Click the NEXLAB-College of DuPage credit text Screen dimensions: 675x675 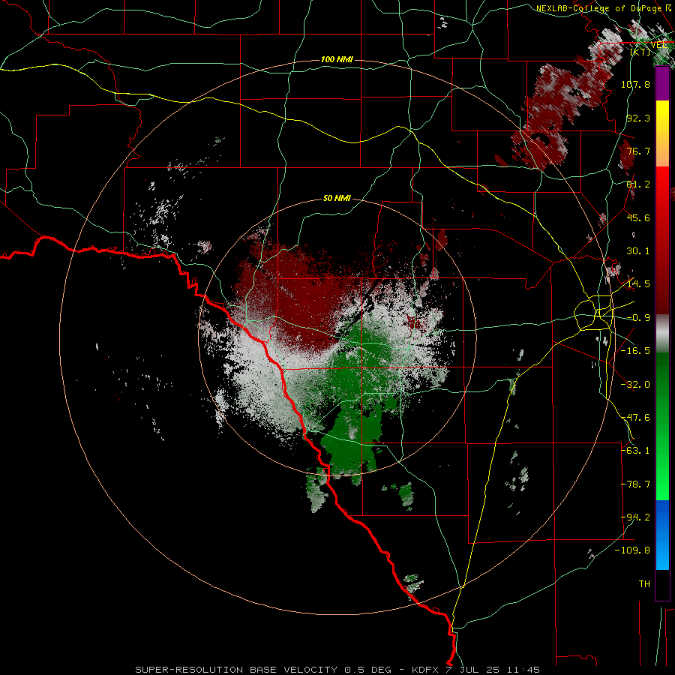598,8
